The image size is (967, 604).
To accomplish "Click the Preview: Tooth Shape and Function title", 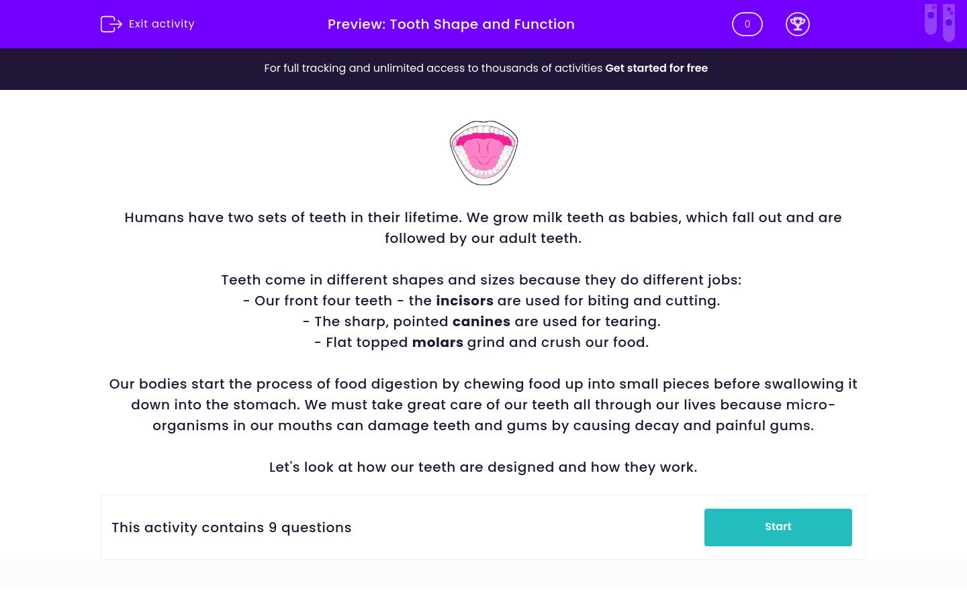I will (451, 24).
